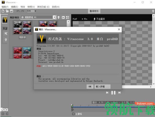Click the lightbulb hint icon at top right
This screenshot has width=155, height=117.
(x=153, y=11)
